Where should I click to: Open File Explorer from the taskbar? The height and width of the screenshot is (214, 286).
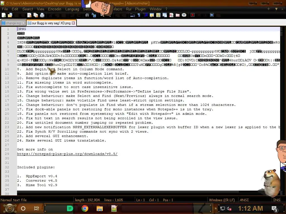click(x=100, y=208)
